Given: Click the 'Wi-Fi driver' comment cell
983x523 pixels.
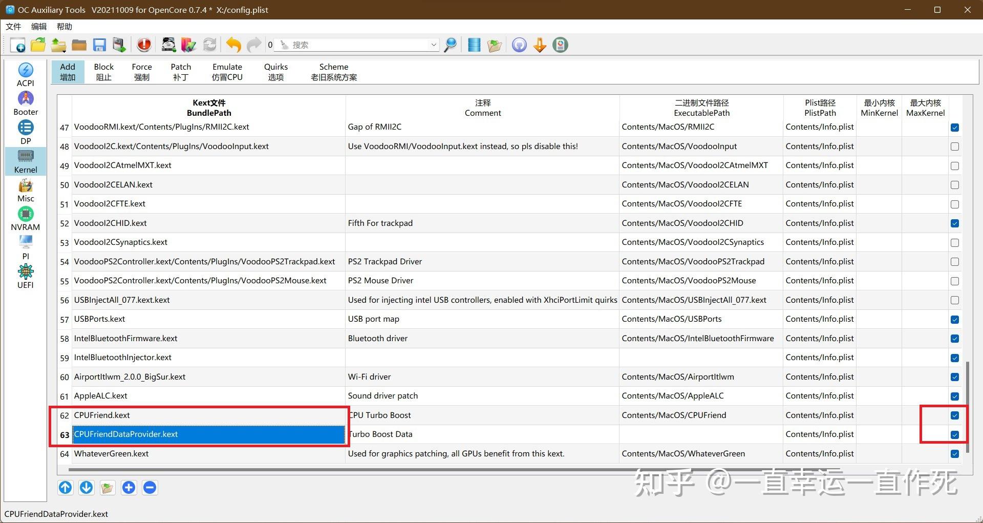Looking at the screenshot, I should point(482,377).
